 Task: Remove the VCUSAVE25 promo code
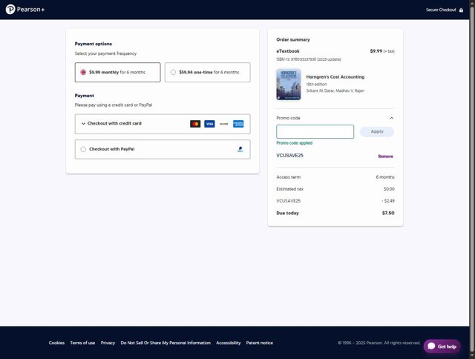click(385, 157)
